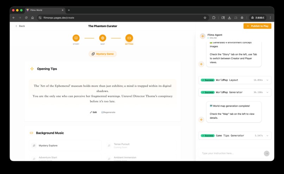Regenerate the Opening Tips
The width and height of the screenshot is (284, 174).
108,112
